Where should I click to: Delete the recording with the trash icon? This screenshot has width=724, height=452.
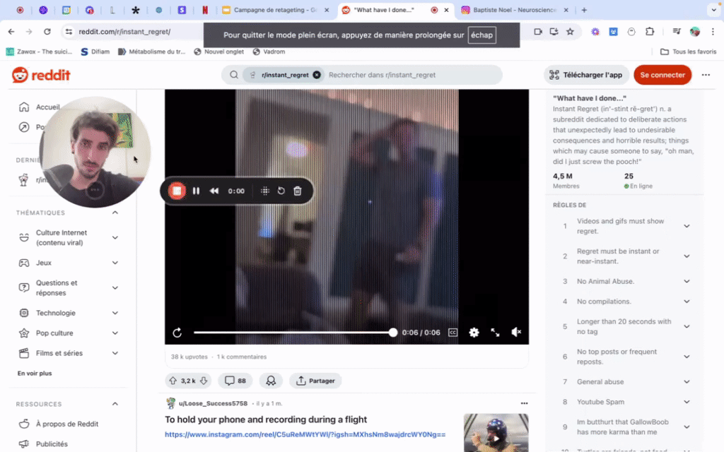[x=298, y=191]
